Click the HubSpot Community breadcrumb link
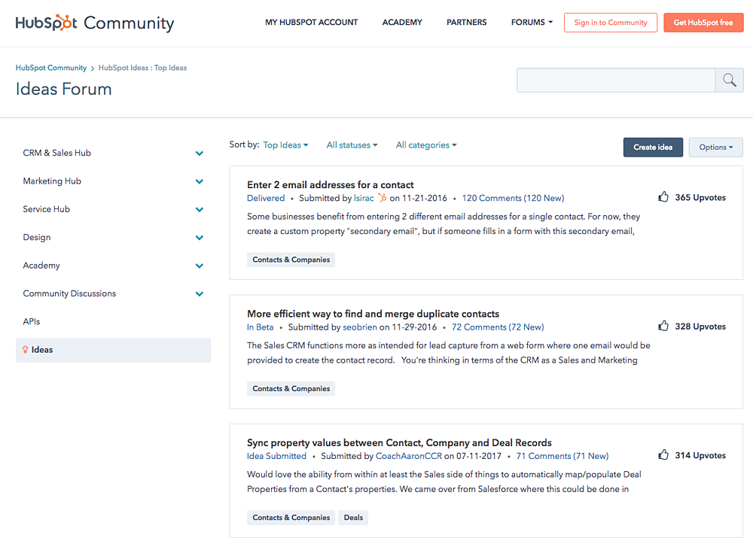The height and width of the screenshot is (547, 753). [51, 68]
